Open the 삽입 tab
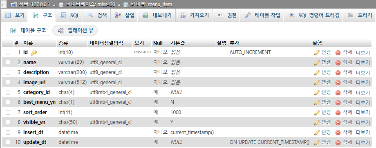This screenshot has width=376, height=148. [125, 16]
